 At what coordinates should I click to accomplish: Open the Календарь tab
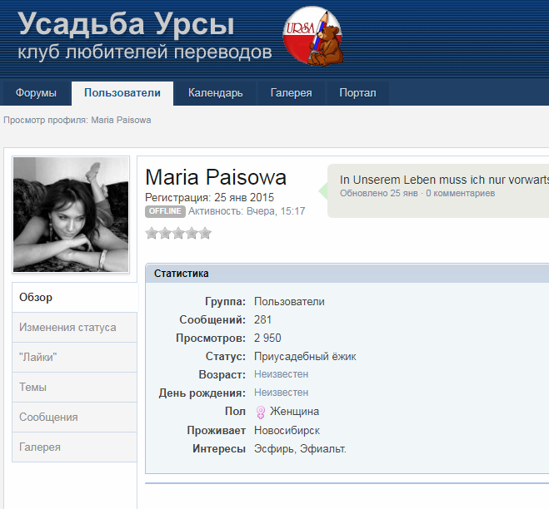(x=215, y=93)
